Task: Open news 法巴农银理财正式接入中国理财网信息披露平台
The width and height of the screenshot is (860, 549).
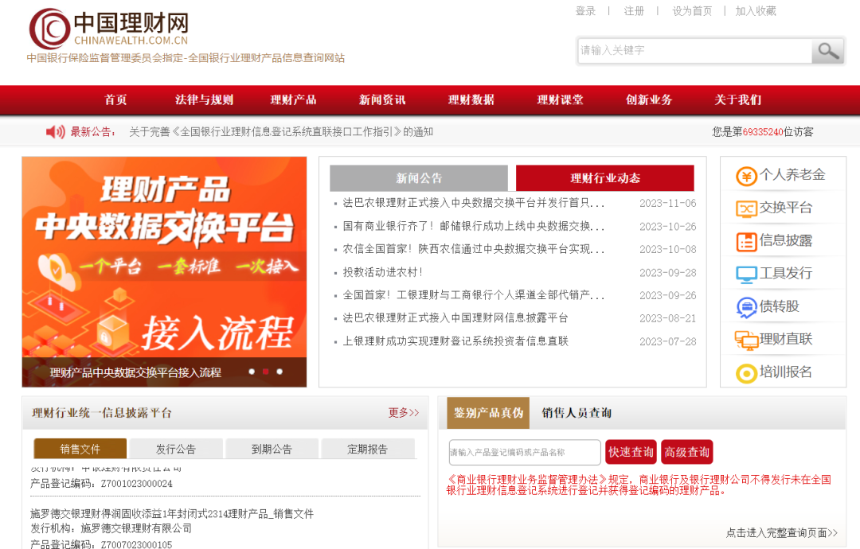Action: tap(455, 318)
